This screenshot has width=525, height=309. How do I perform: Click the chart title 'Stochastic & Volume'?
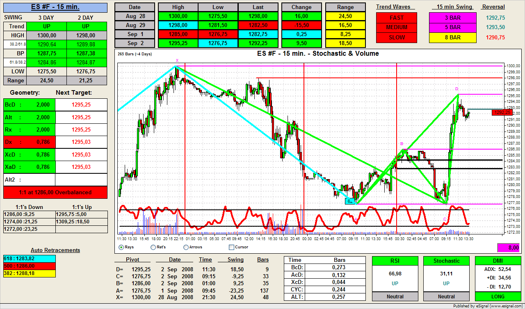click(318, 53)
